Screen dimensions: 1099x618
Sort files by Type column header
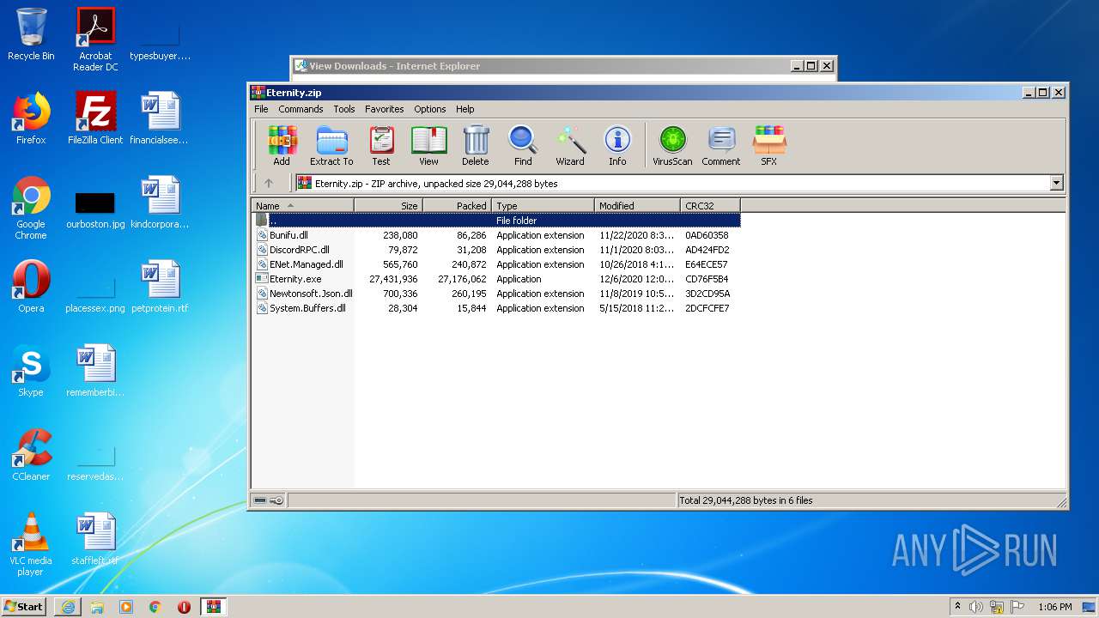coord(543,206)
